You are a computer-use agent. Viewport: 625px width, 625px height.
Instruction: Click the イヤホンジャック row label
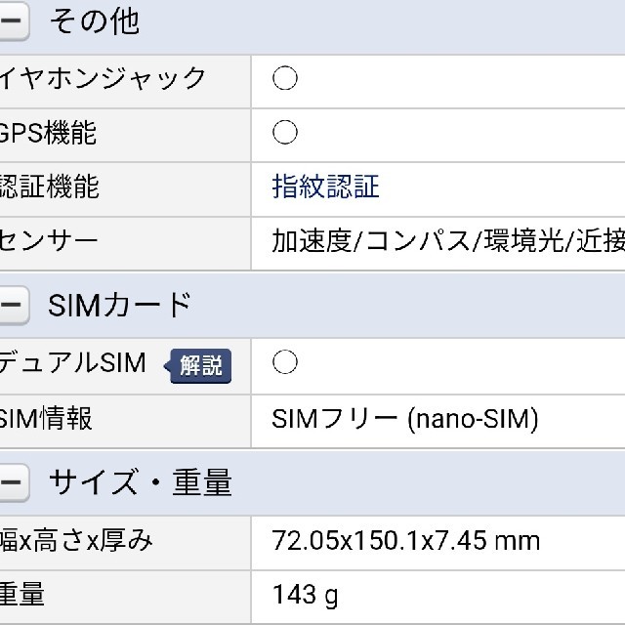(x=103, y=78)
